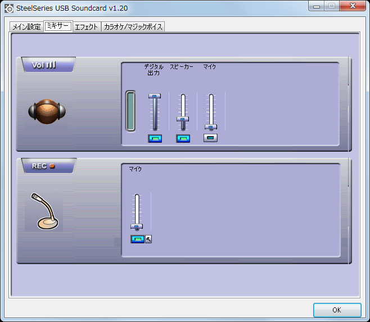Screen dimensions: 370x322
Task: Open the エフェクト tab
Action: click(x=87, y=26)
